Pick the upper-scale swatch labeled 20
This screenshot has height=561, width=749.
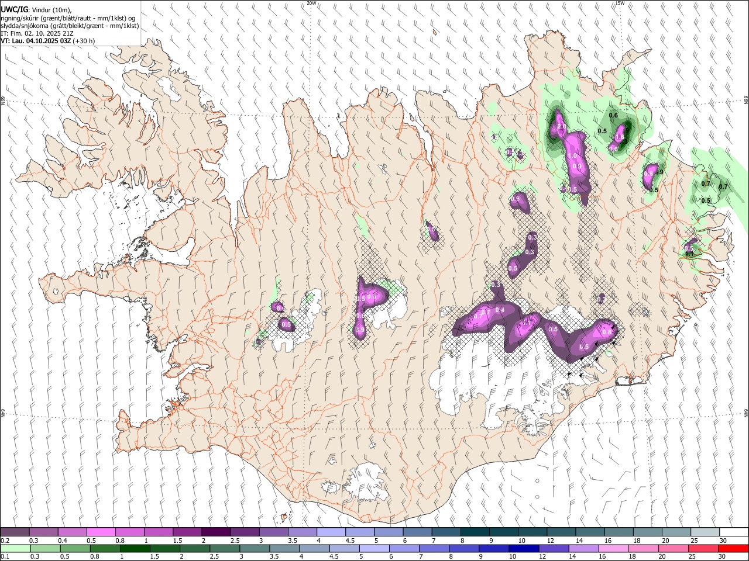click(x=676, y=532)
